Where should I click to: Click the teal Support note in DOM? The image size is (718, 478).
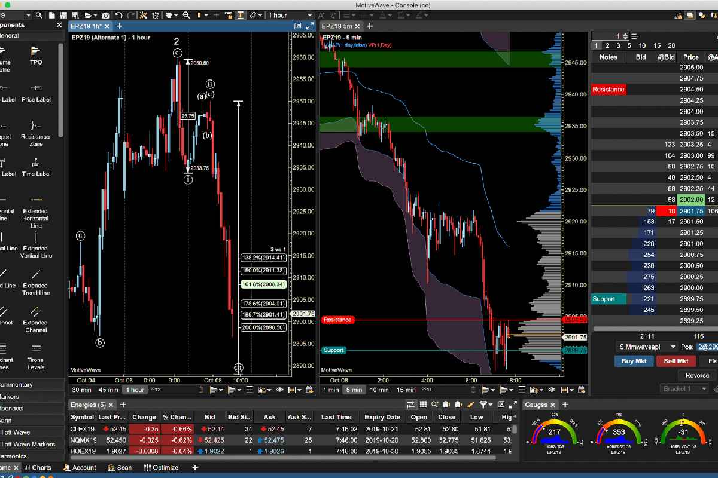pyautogui.click(x=609, y=299)
